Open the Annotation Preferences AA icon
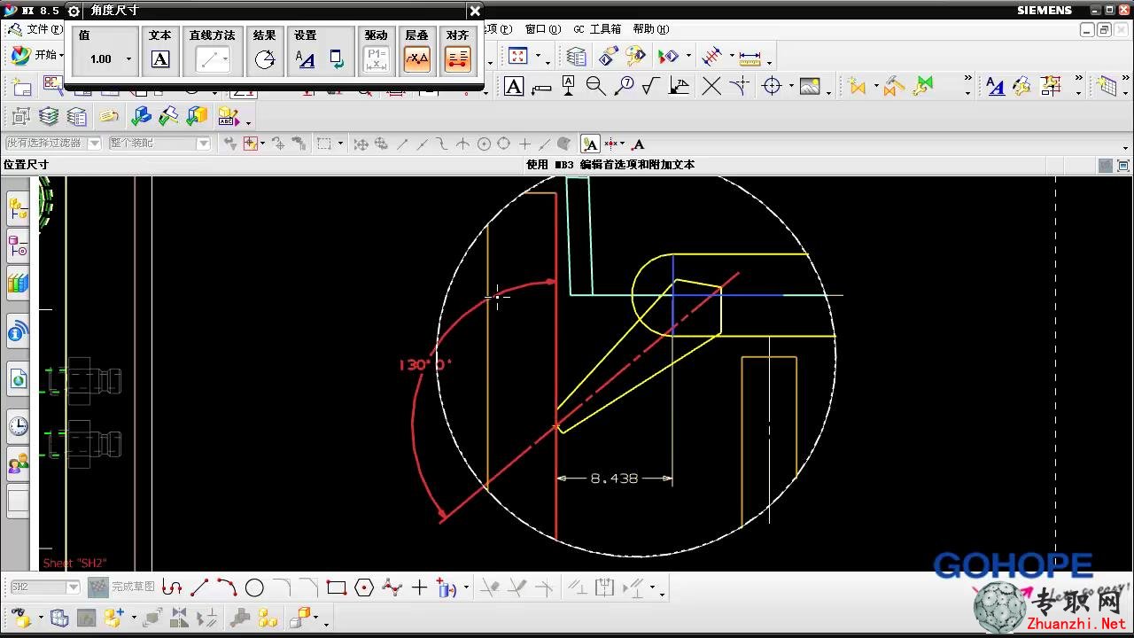Image resolution: width=1134 pixels, height=638 pixels. tap(996, 86)
